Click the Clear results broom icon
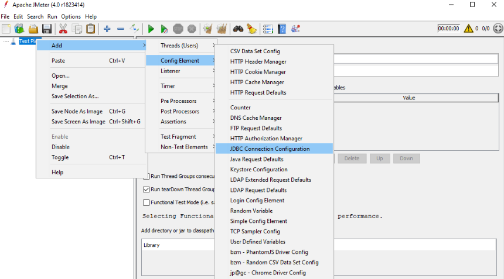 [207, 29]
